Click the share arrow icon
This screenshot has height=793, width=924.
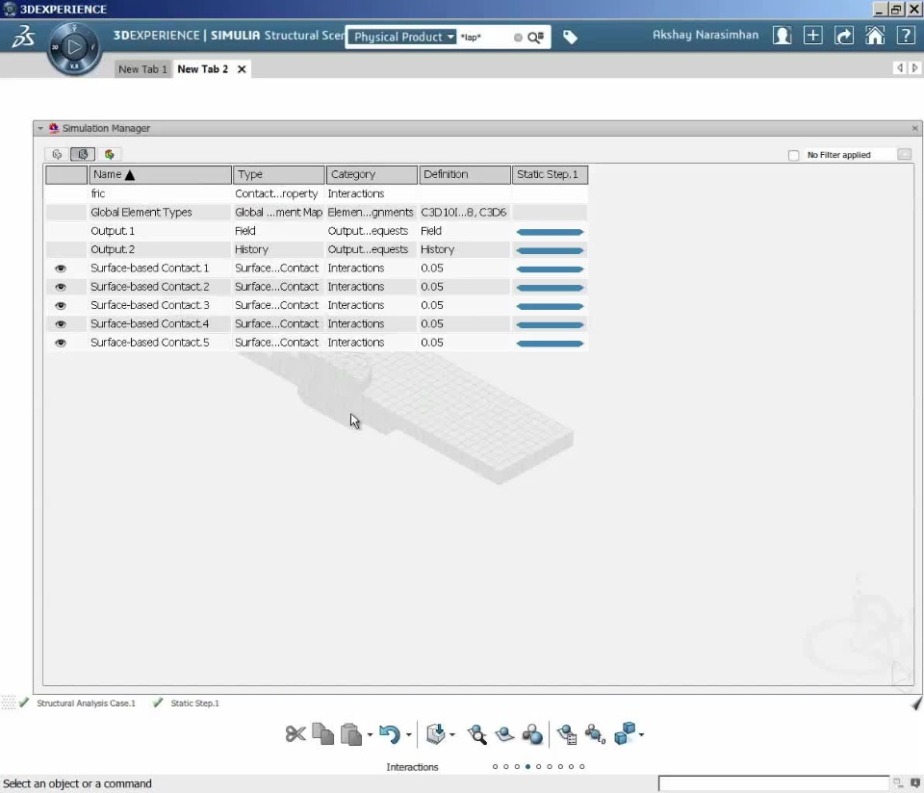coord(844,36)
